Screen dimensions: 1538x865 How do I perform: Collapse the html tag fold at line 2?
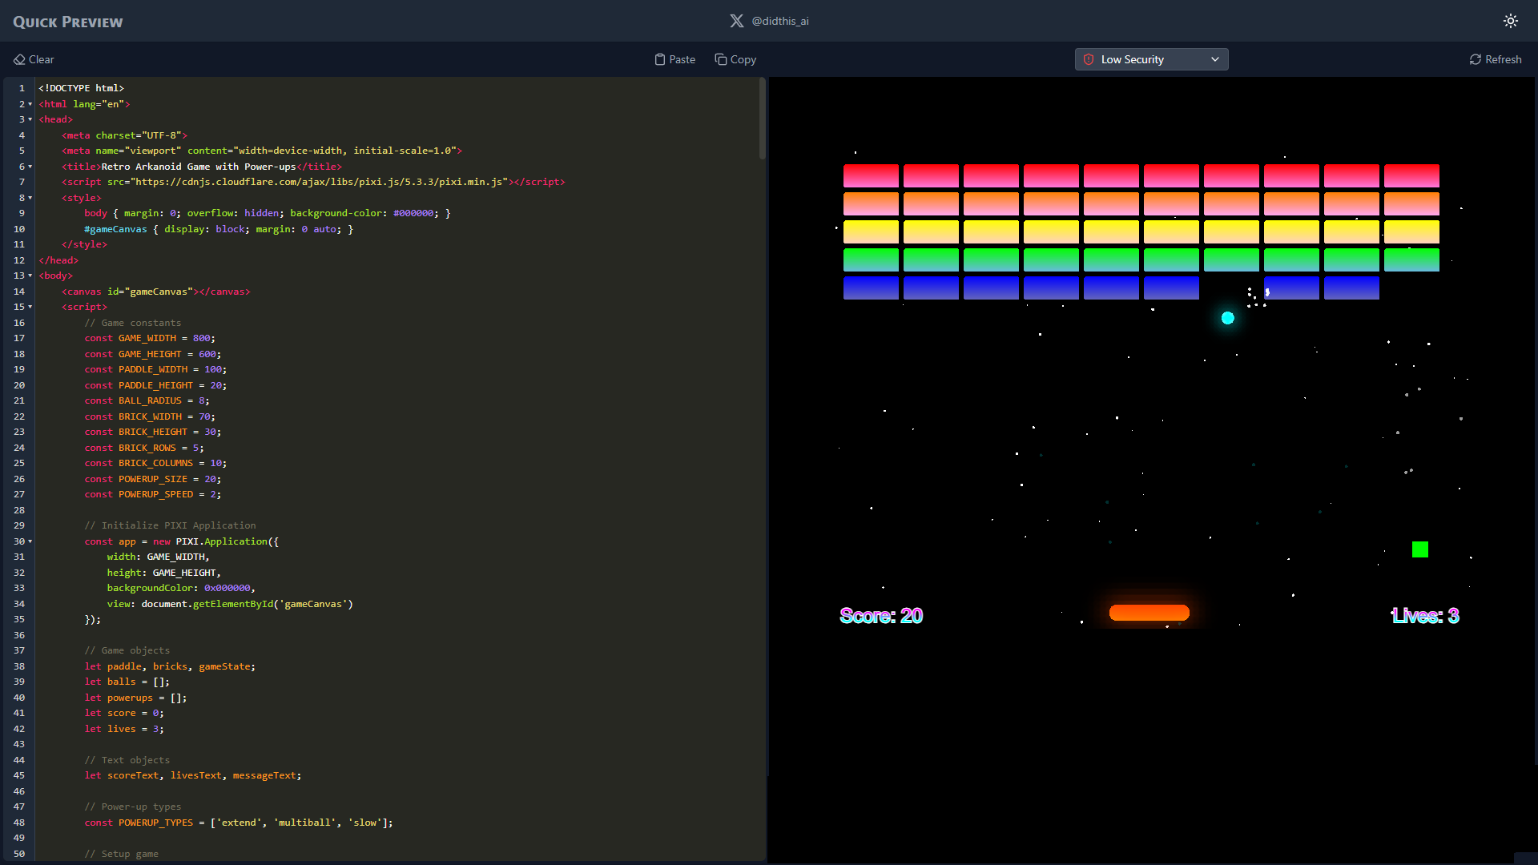pyautogui.click(x=30, y=104)
